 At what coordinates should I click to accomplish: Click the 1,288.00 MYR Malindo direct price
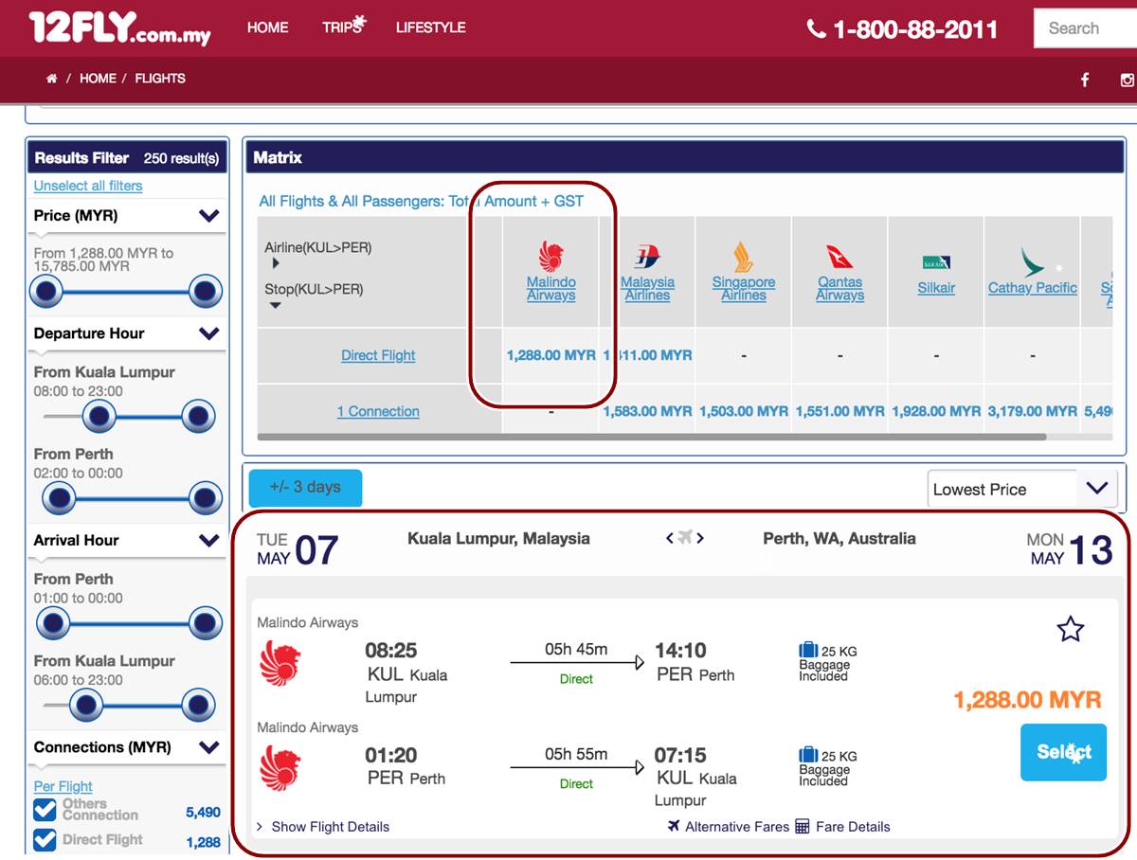click(x=551, y=355)
